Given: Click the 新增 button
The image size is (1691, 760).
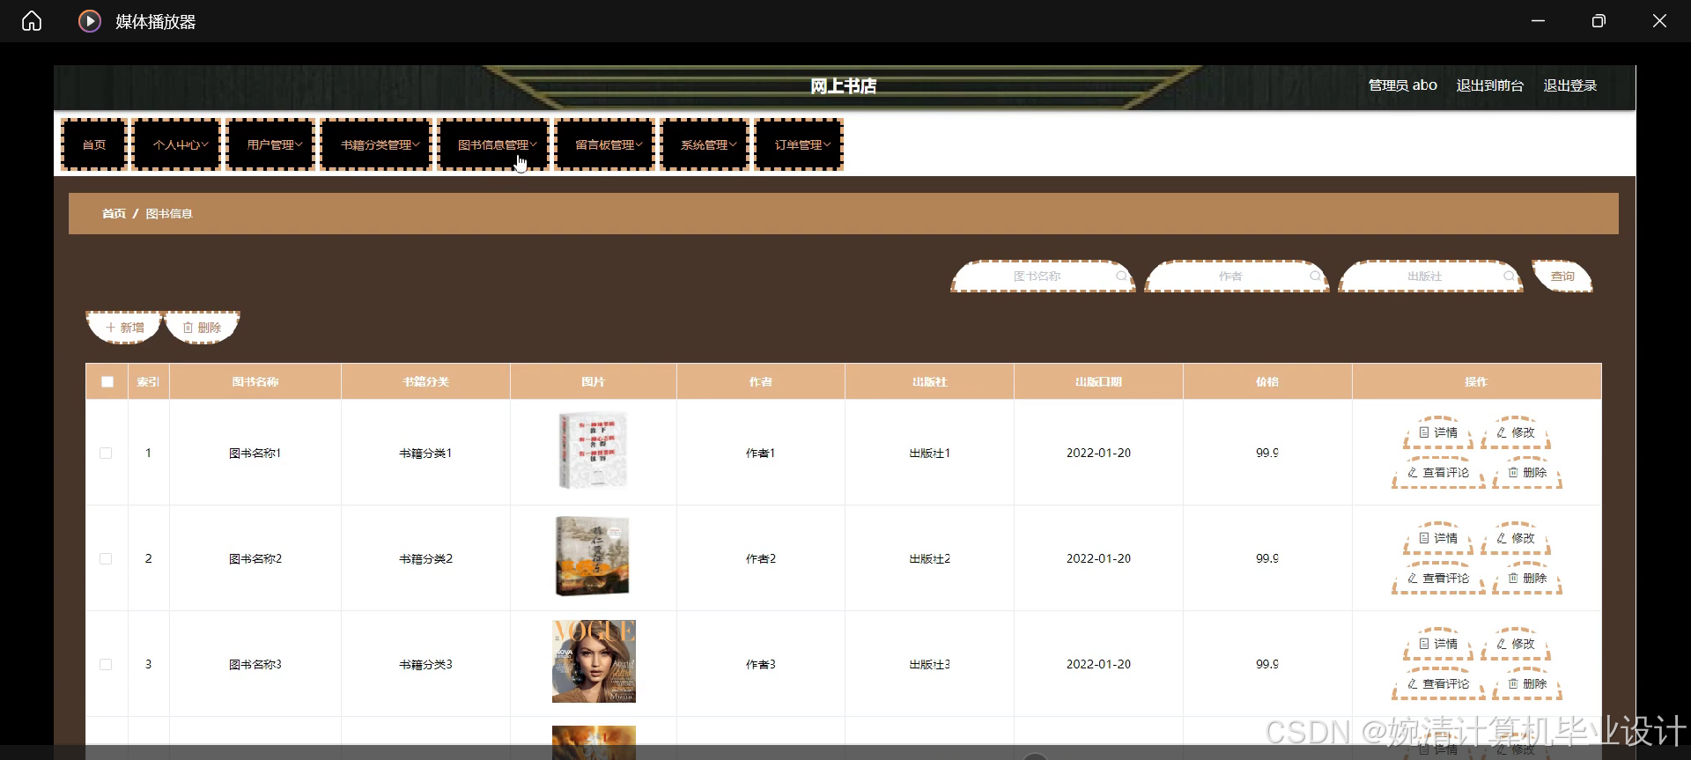Looking at the screenshot, I should tap(124, 328).
